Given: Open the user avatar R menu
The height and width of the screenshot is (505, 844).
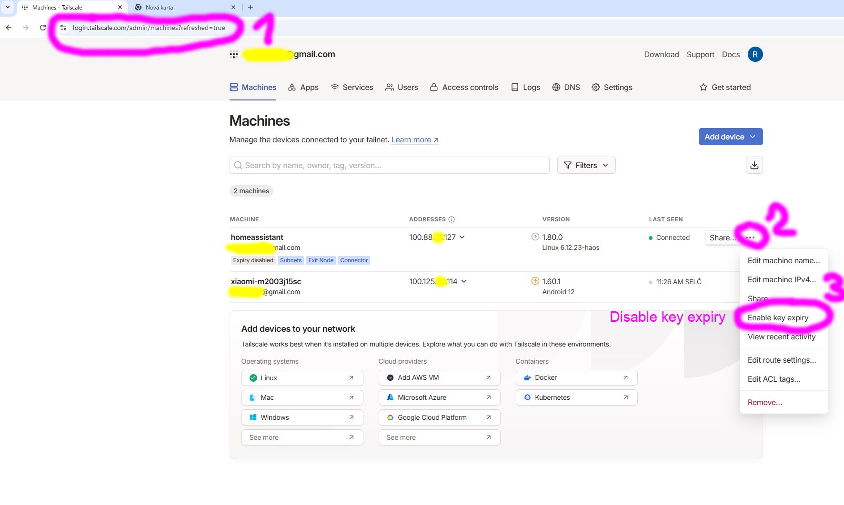Looking at the screenshot, I should [x=755, y=54].
